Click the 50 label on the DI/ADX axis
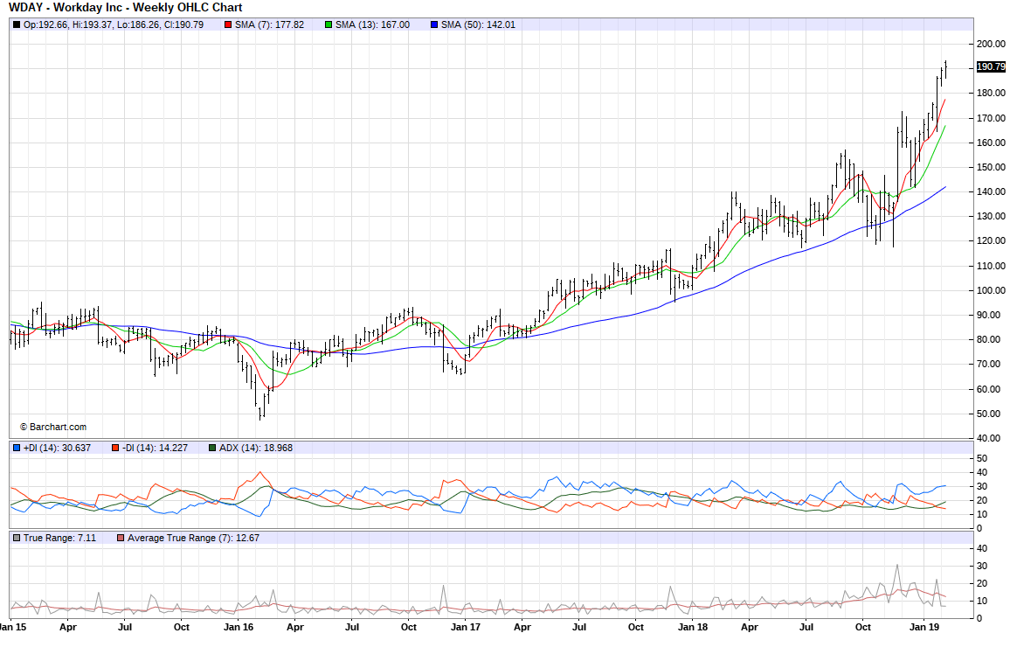Image resolution: width=1010 pixels, height=654 pixels. point(982,459)
